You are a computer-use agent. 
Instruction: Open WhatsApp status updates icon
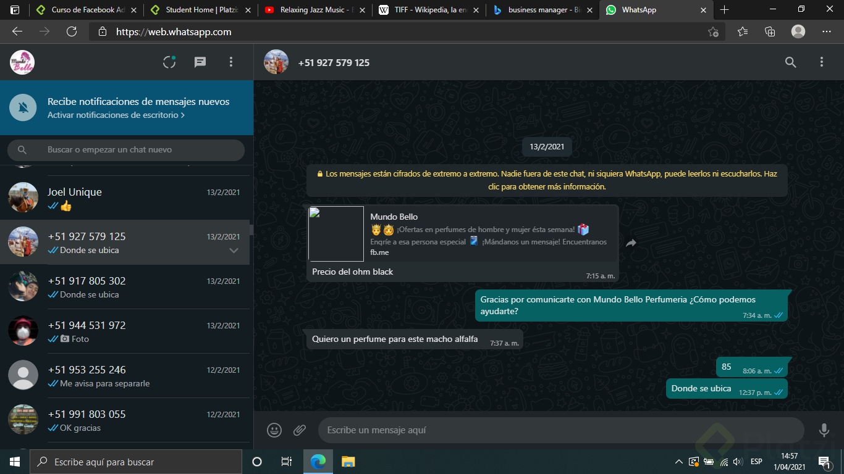click(169, 62)
